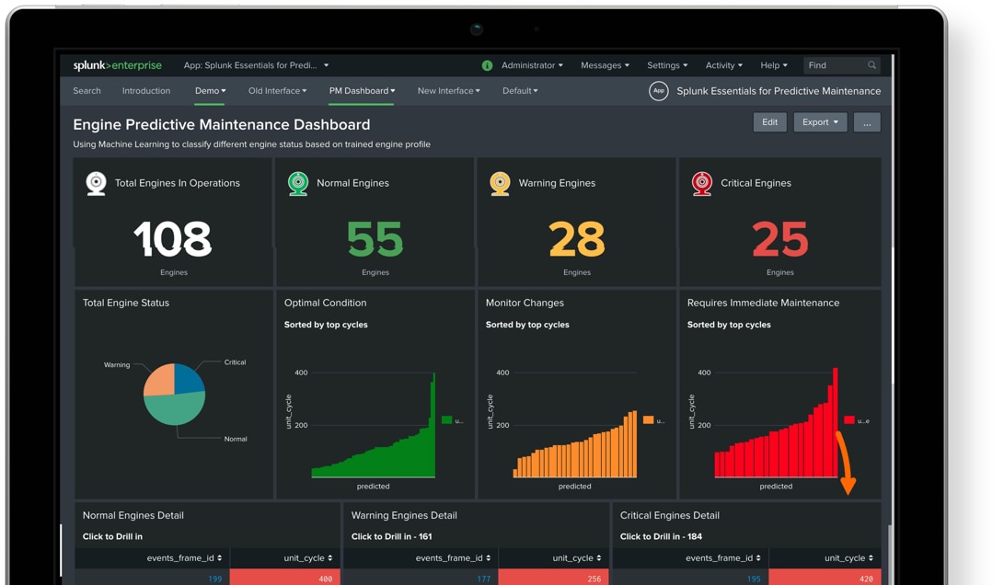Screen dimensions: 1004x585
Task: Click the 25 critical engines value
Action: click(x=779, y=239)
